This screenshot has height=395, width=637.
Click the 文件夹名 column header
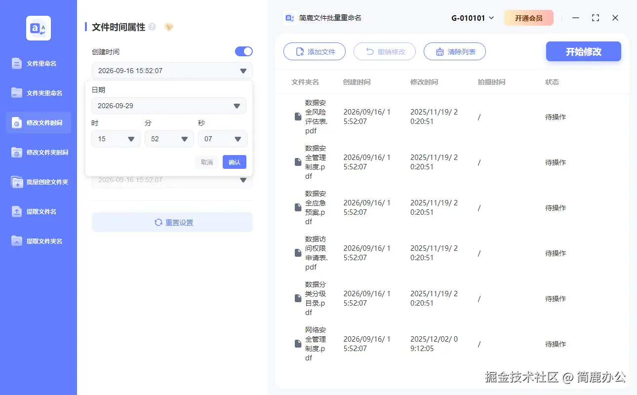(x=305, y=82)
